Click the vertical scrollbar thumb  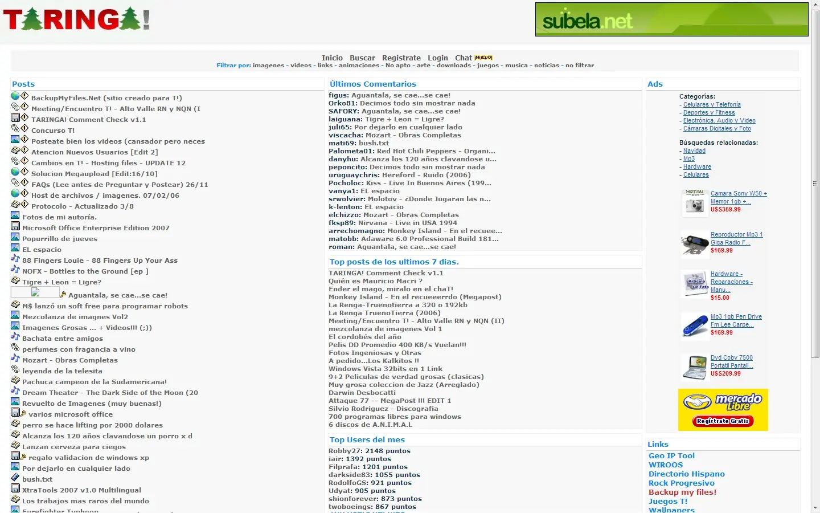[815, 184]
